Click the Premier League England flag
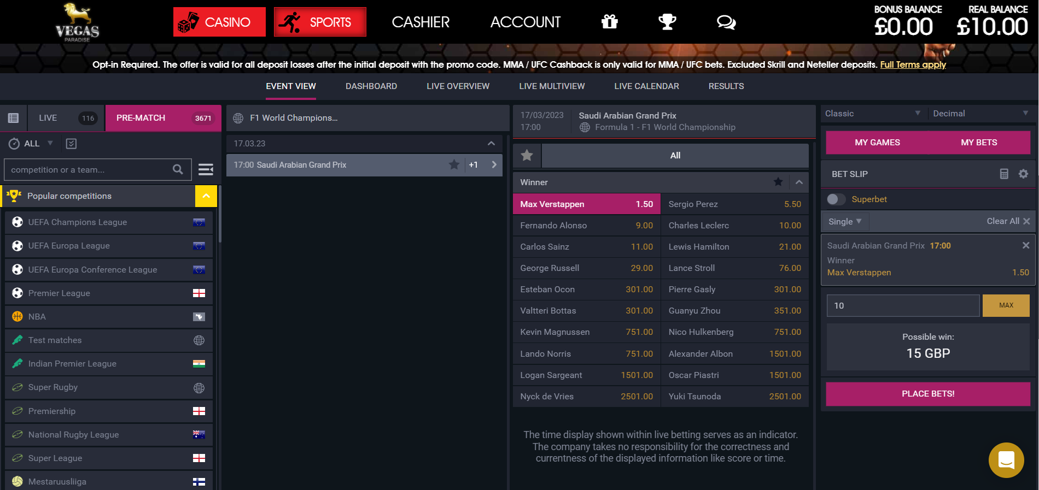The image size is (1039, 490). click(x=199, y=293)
